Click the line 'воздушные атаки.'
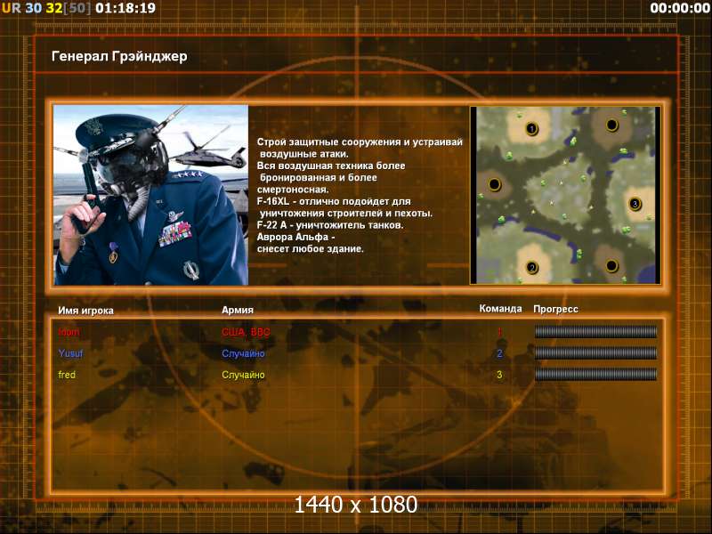The width and height of the screenshot is (712, 534). coord(303,154)
